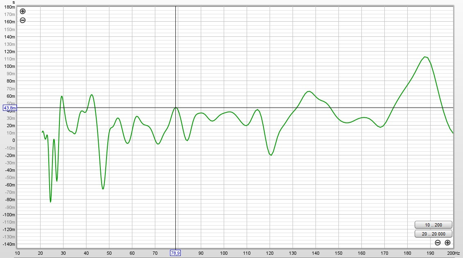This screenshot has height=258, width=463.
Task: Zoom in the horizontal frequency axis
Action: pos(447,243)
